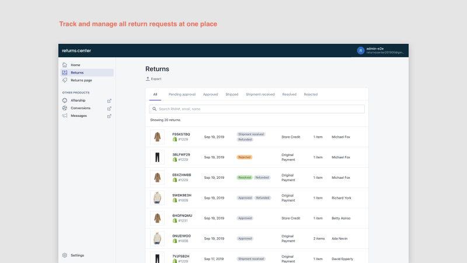Click the Refunded badge in the EBXZHM8B row
This screenshot has width=467, height=263.
tap(262, 178)
